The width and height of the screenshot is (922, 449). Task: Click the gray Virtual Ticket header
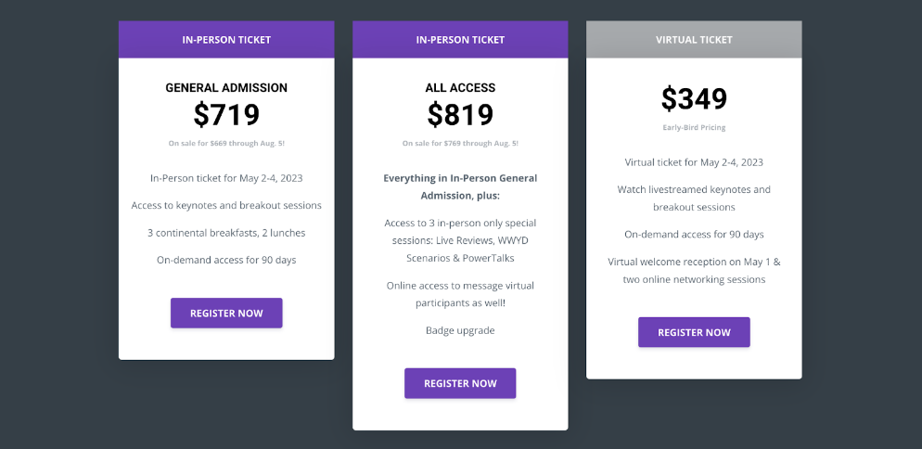point(694,40)
